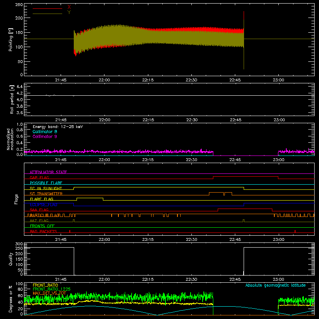Screen dimensions: 319x319
Task: Click the Flags axis title
Action: [x=16, y=199]
